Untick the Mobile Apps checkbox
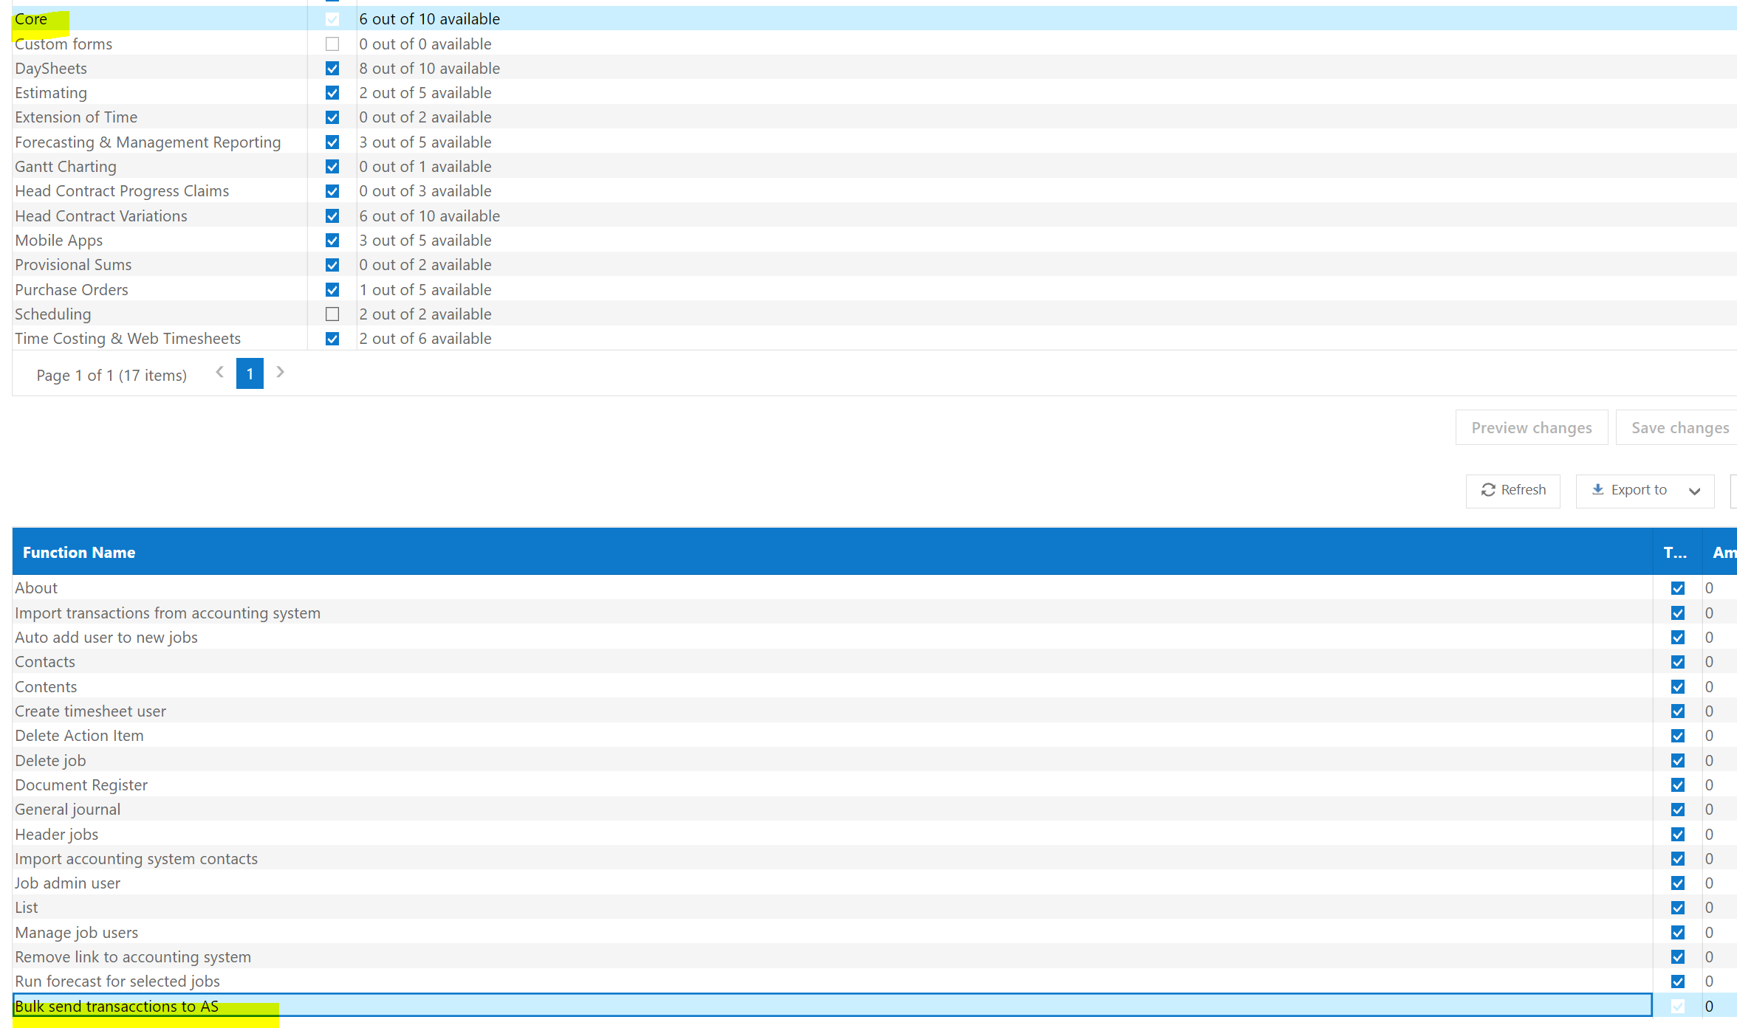The image size is (1737, 1028). 332,241
